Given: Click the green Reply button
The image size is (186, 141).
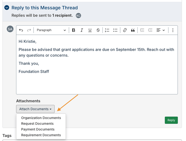Looking at the screenshot, I should pos(171,120).
